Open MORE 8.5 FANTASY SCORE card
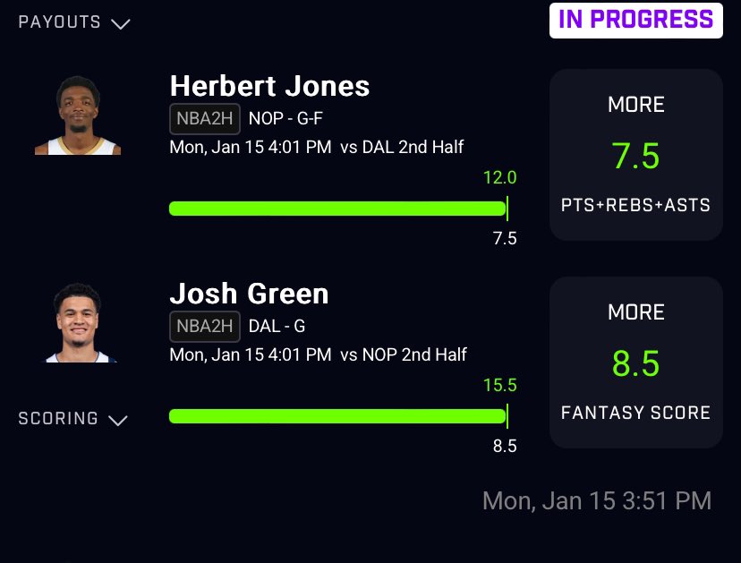741x563 pixels. click(x=636, y=363)
